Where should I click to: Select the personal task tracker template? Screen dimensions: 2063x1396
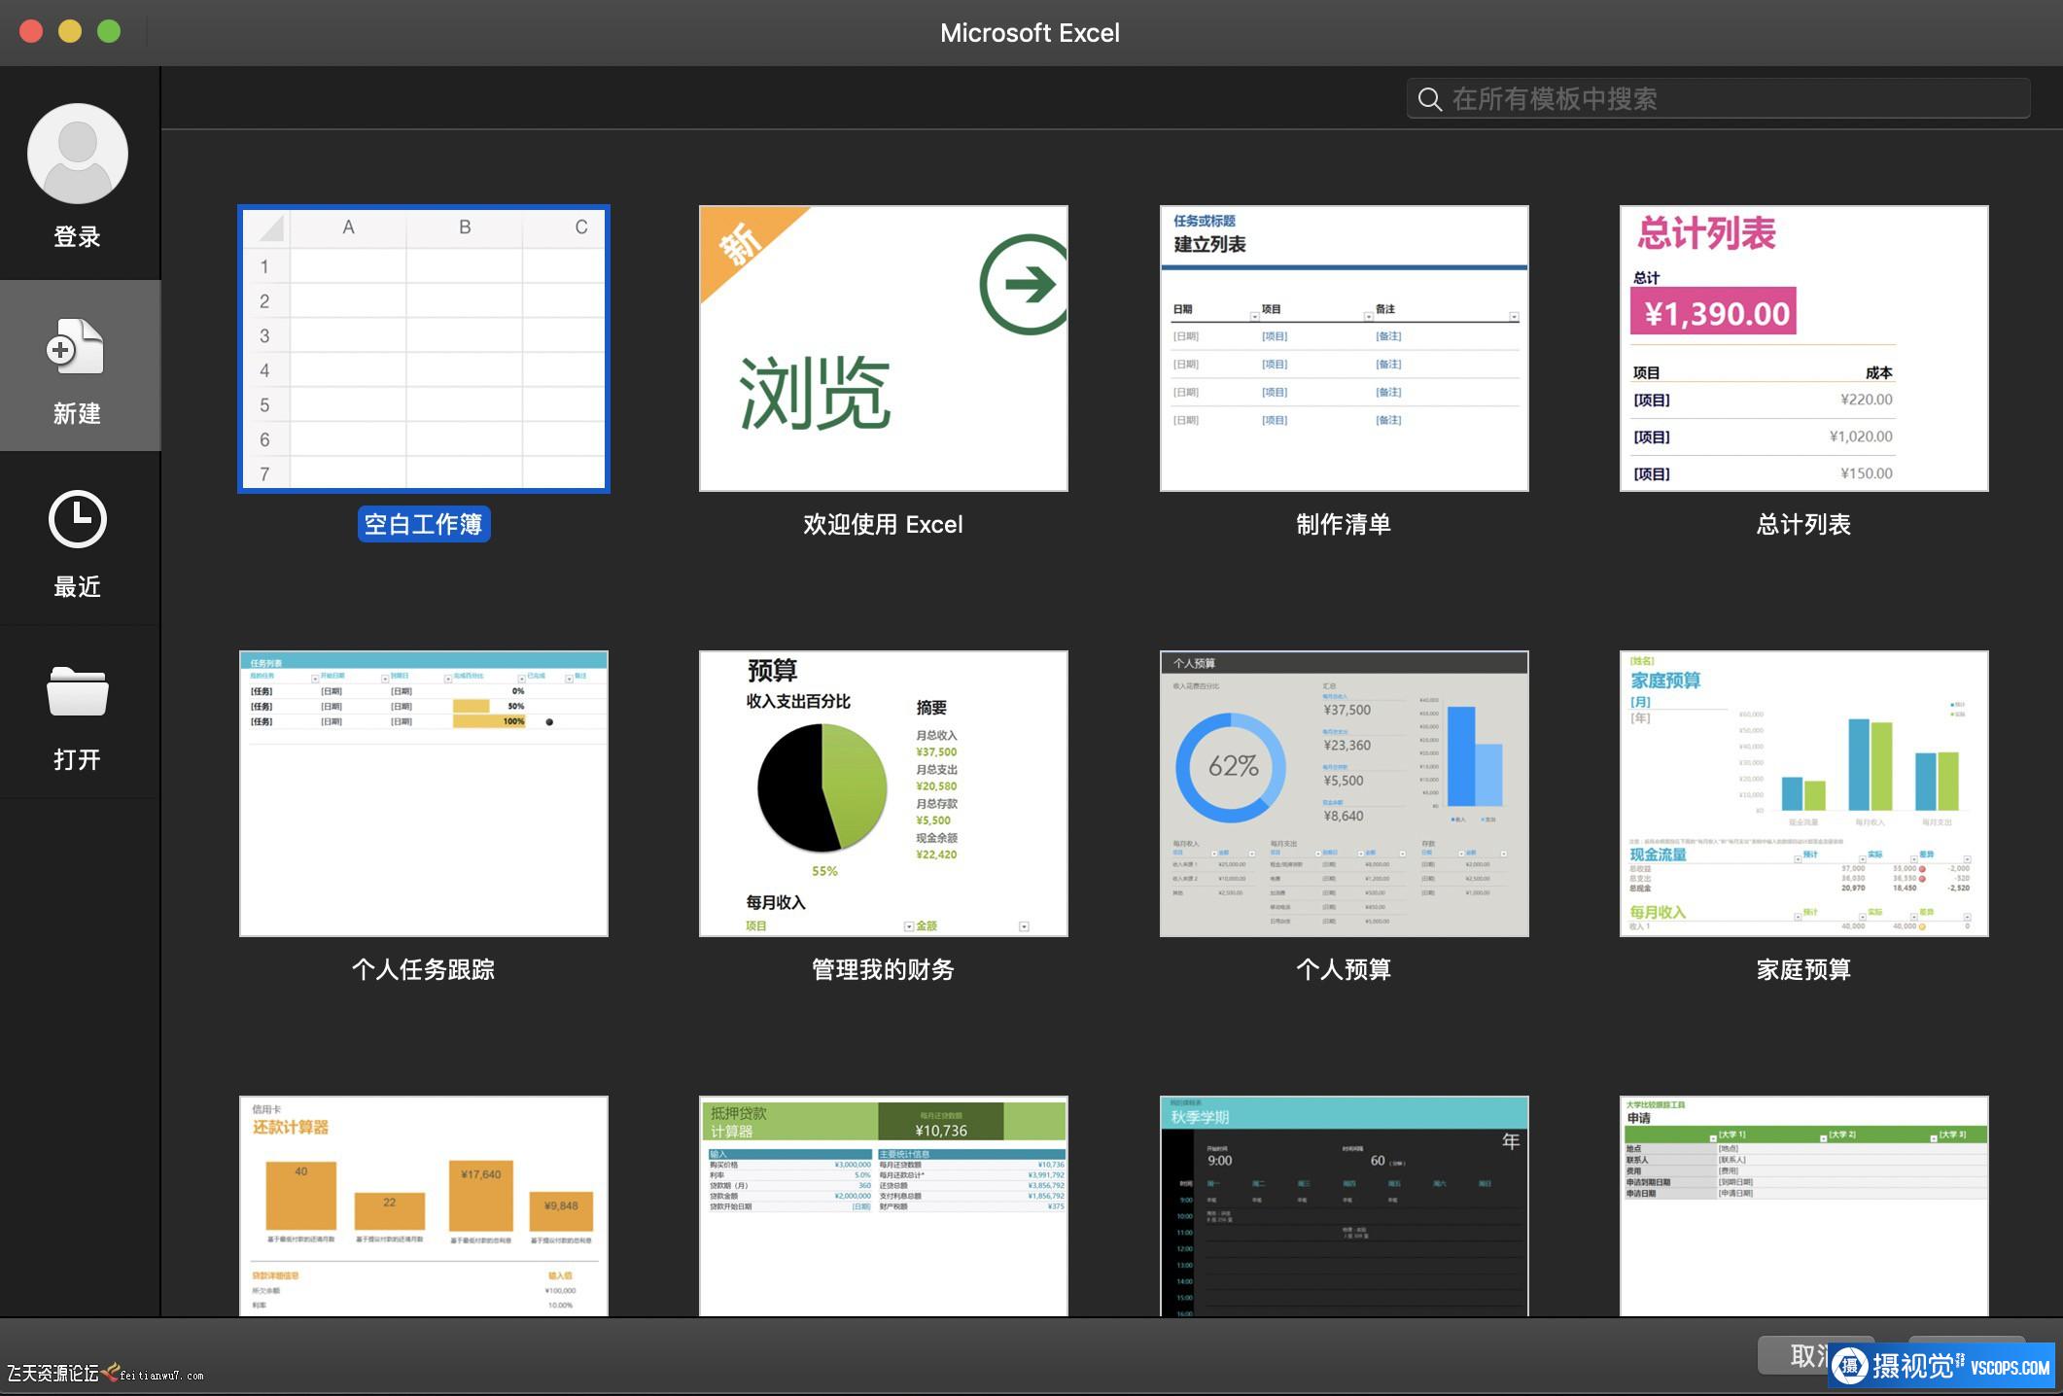pyautogui.click(x=424, y=793)
